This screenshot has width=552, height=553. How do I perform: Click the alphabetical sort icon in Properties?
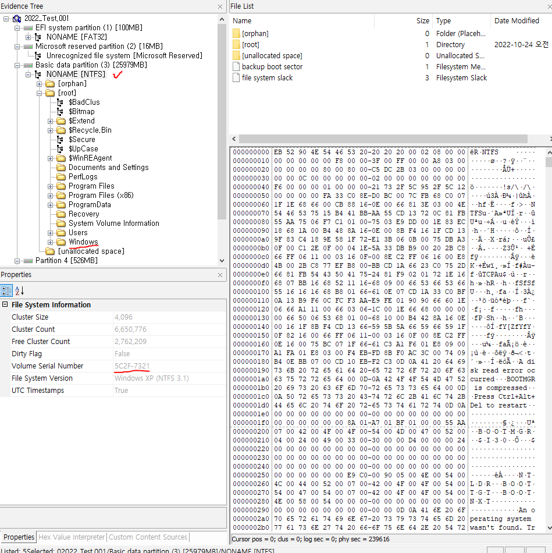[x=19, y=290]
